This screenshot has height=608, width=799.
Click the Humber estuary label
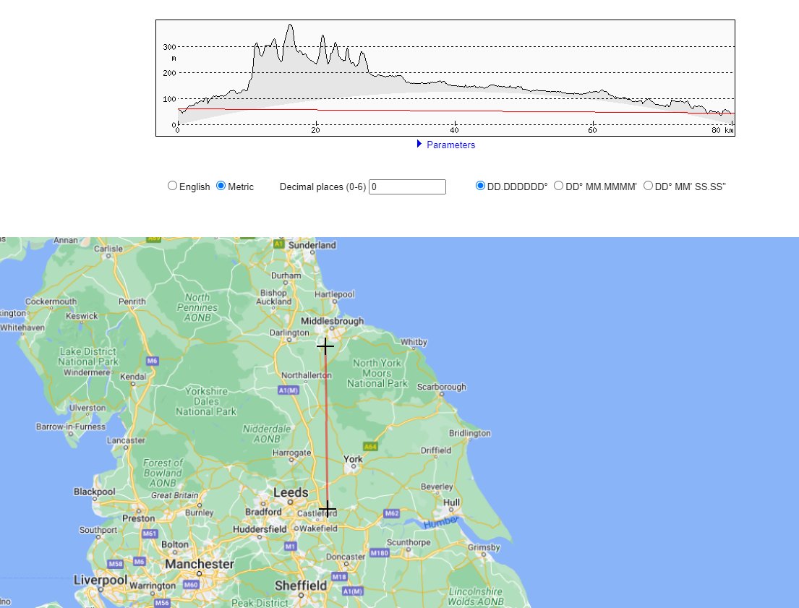click(x=440, y=522)
